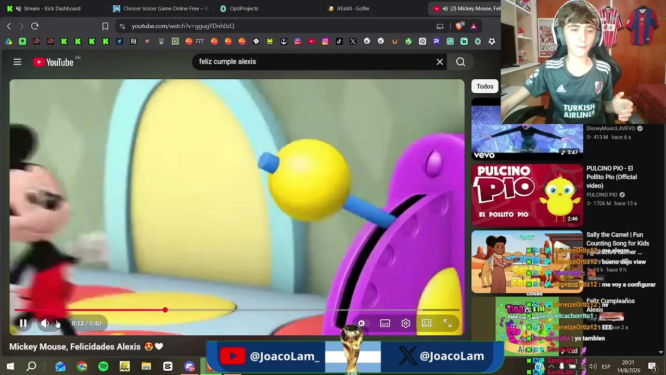Open the Brave Rewards triangle icon
Image resolution: width=666 pixels, height=375 pixels.
[473, 26]
